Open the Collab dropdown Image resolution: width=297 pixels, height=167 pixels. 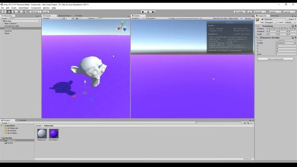click(239, 12)
